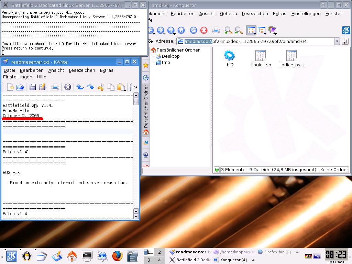Print from Konqueror toolbar
The image size is (352, 264).
(x=216, y=30)
